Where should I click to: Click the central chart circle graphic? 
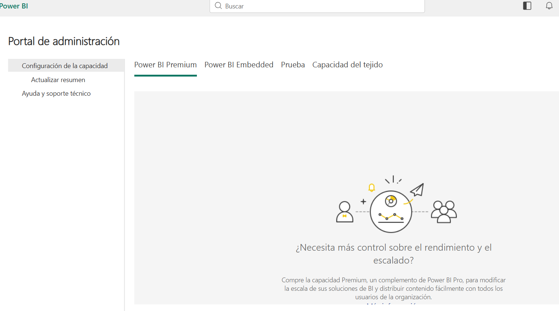pyautogui.click(x=391, y=212)
